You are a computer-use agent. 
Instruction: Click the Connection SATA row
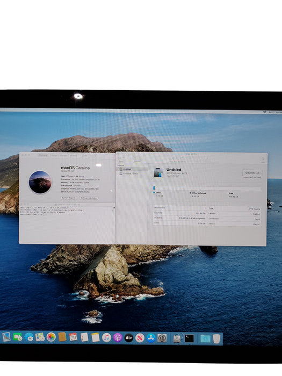click(234, 219)
